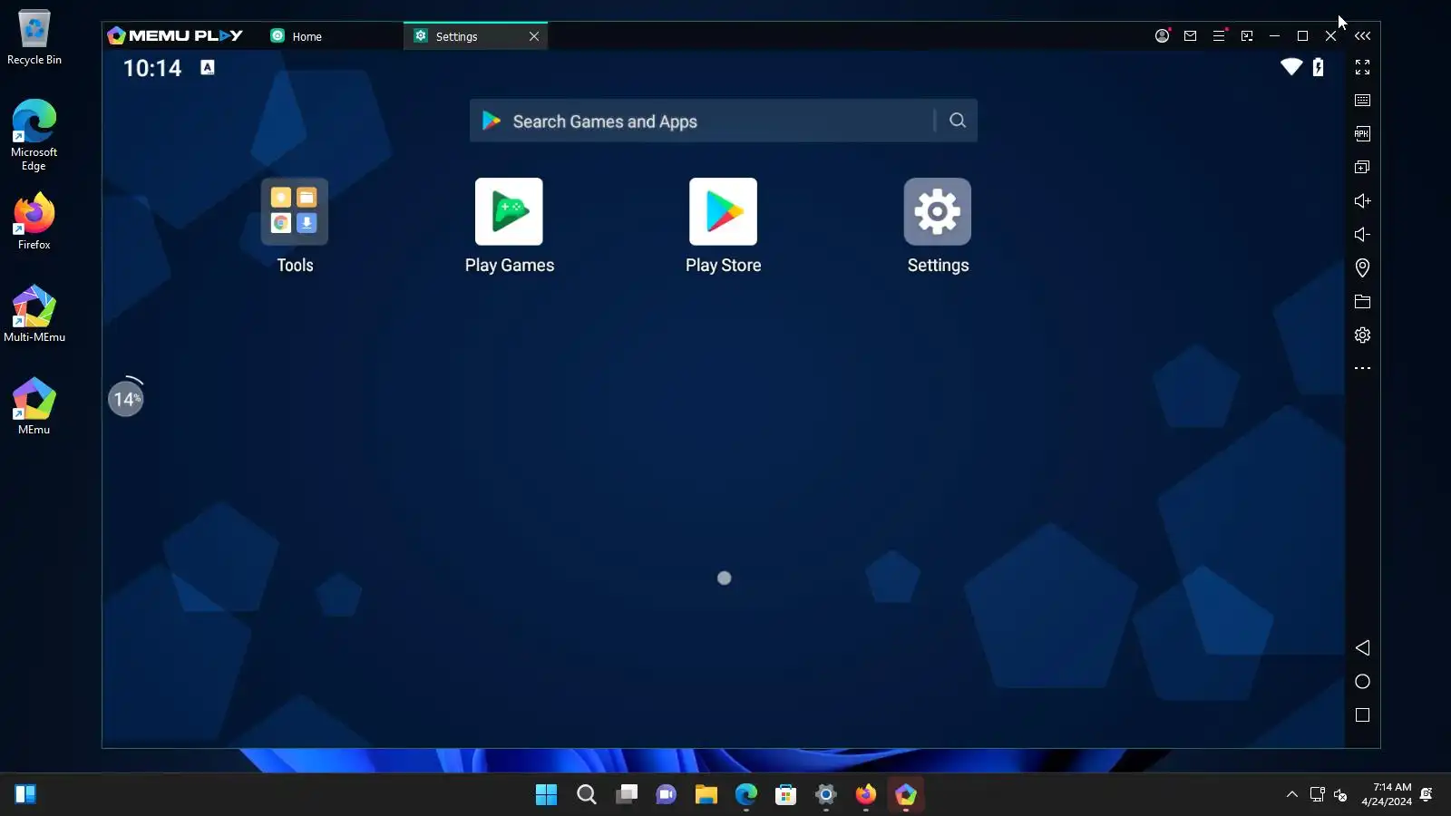Expand the system tray hidden icons
The image size is (1451, 816).
1292,795
